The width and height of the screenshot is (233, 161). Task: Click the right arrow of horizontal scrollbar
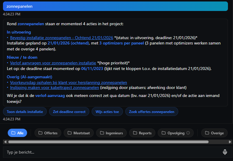click(230, 142)
